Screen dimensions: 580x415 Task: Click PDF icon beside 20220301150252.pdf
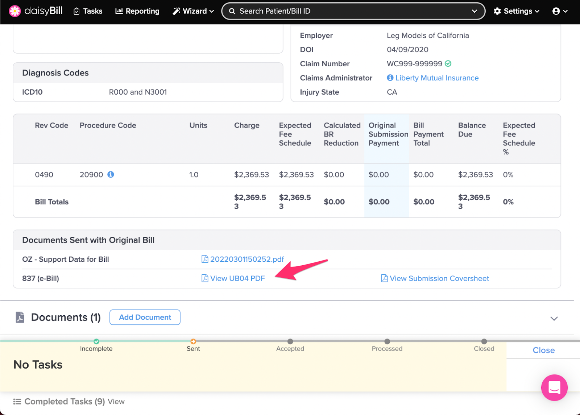coord(205,259)
